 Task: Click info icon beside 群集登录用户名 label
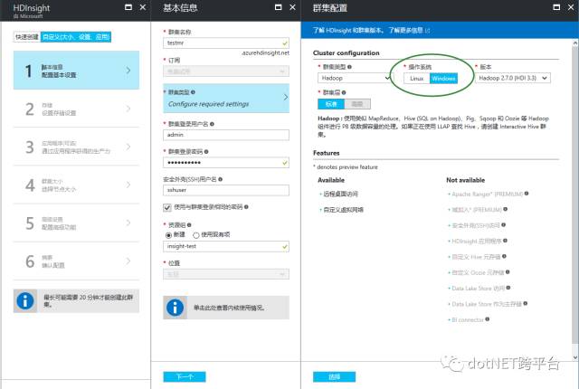212,124
